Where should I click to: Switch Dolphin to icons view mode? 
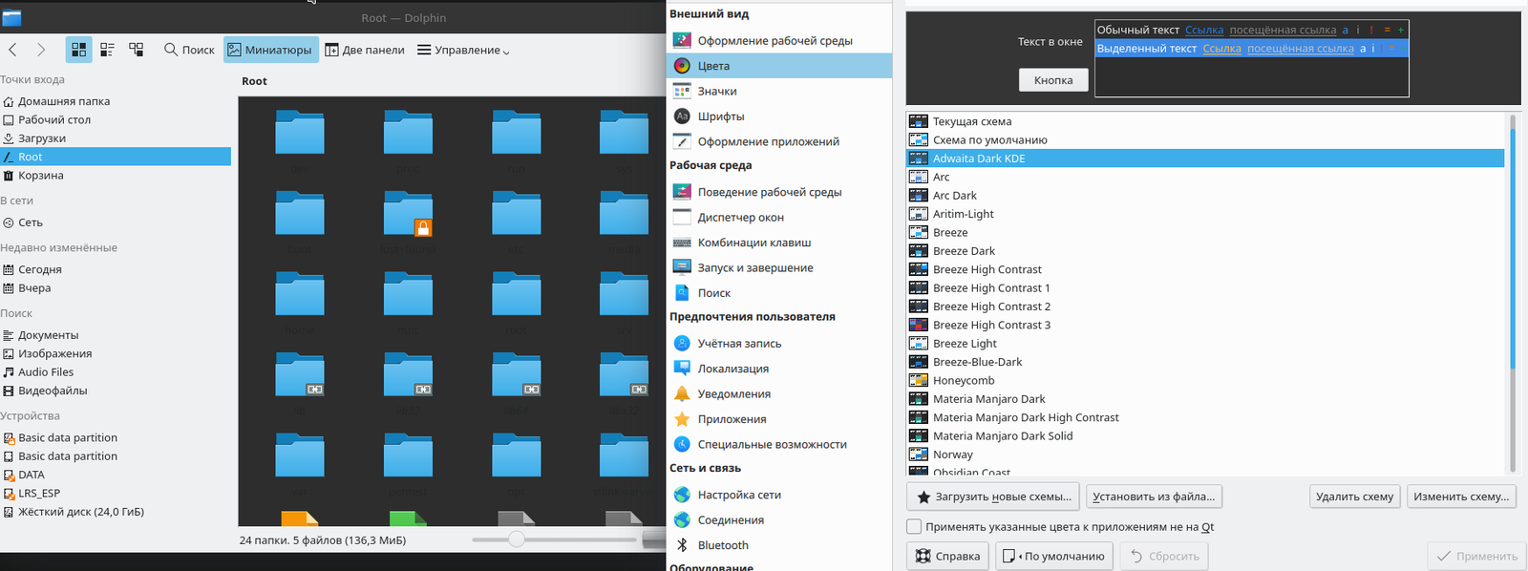[79, 50]
